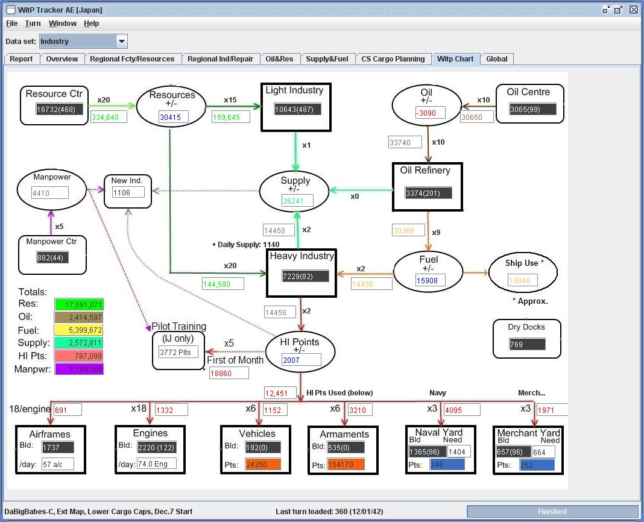Open the Turn menu
Image resolution: width=644 pixels, height=522 pixels.
(33, 24)
